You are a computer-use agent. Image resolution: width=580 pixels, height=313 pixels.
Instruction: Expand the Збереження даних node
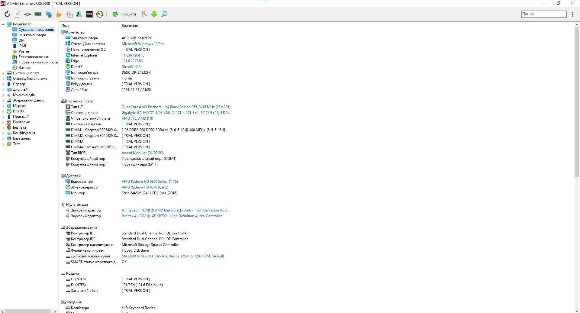(3, 100)
